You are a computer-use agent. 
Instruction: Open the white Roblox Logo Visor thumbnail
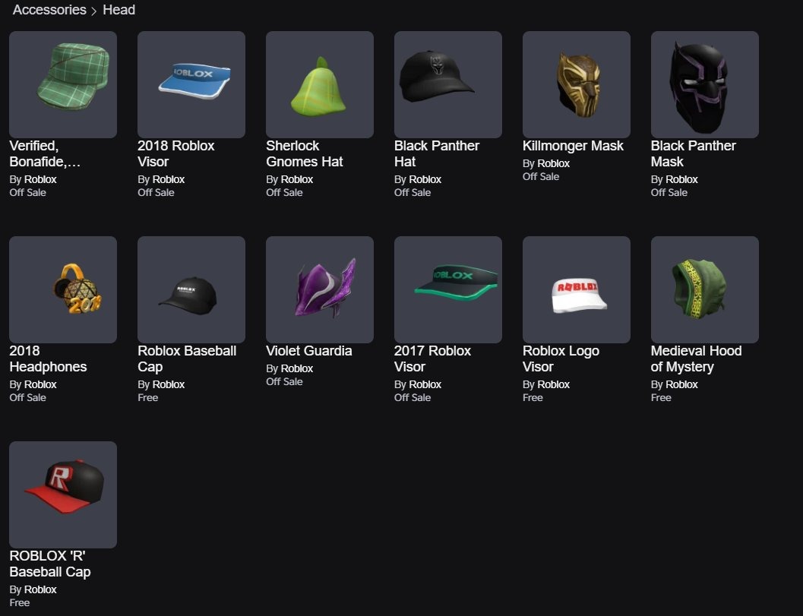tap(576, 289)
